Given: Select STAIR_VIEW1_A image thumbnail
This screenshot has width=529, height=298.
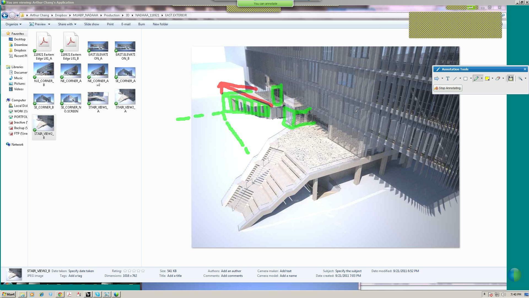Looking at the screenshot, I should [98, 102].
